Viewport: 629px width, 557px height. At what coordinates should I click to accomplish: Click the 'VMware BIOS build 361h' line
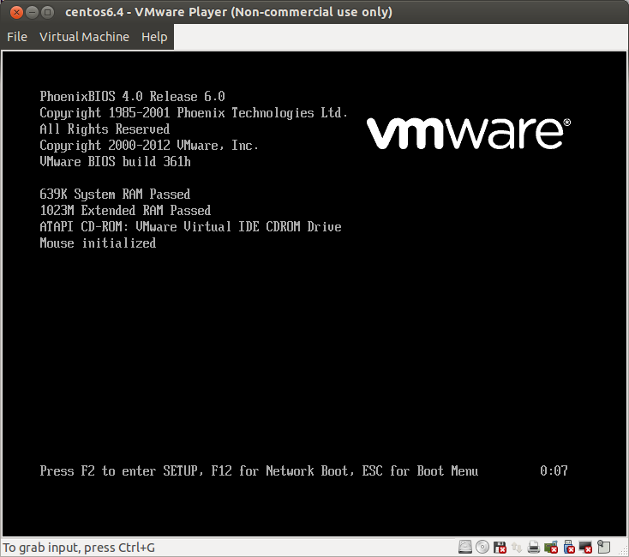116,162
